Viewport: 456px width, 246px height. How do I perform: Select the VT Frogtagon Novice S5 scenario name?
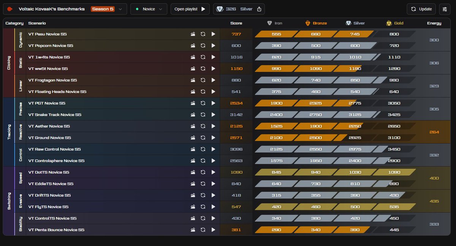[x=52, y=80]
